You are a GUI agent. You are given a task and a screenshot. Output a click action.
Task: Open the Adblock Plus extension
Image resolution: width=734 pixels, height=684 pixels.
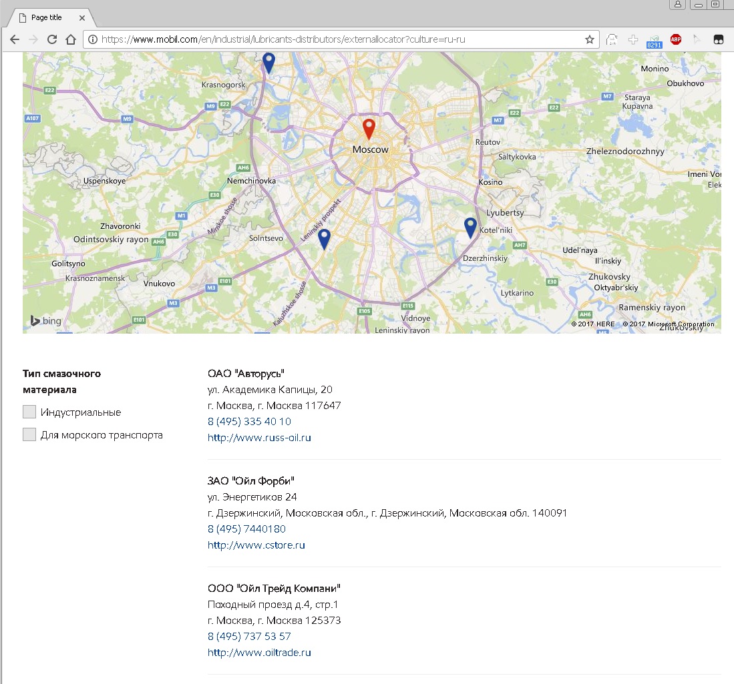[x=676, y=39]
